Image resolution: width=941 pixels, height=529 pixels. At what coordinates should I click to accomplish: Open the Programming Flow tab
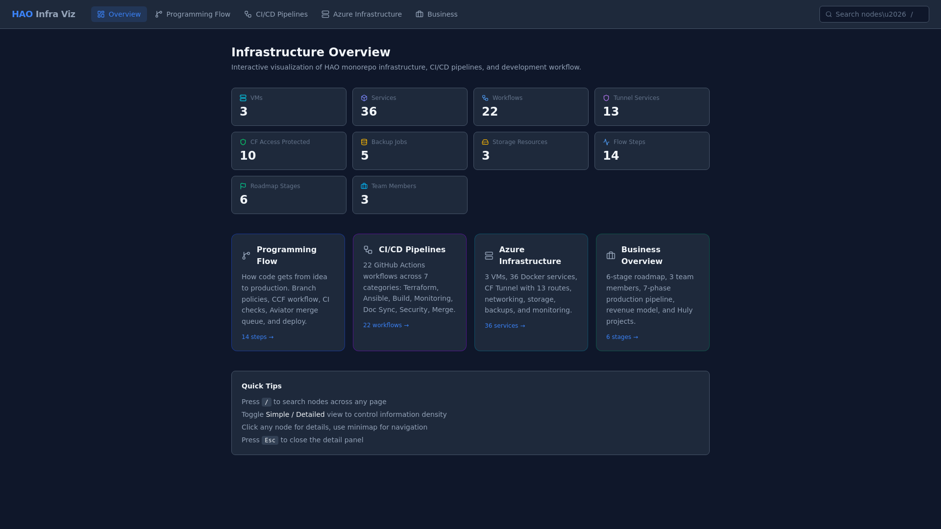click(193, 14)
